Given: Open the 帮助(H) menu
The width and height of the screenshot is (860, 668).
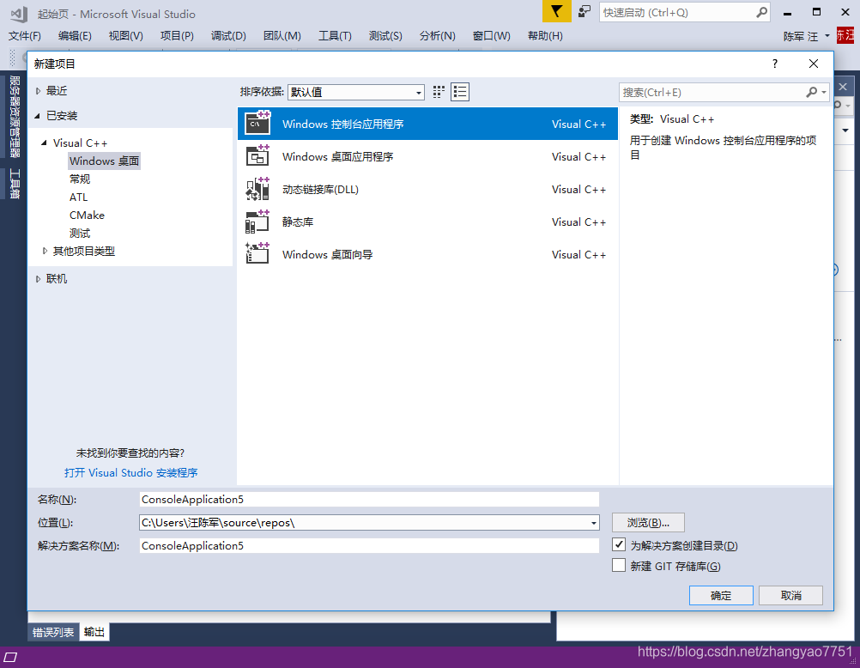Looking at the screenshot, I should [545, 36].
